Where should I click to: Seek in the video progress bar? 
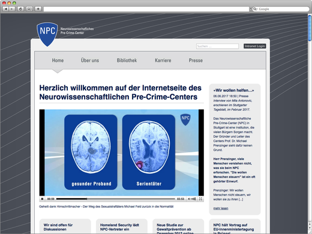116,199
